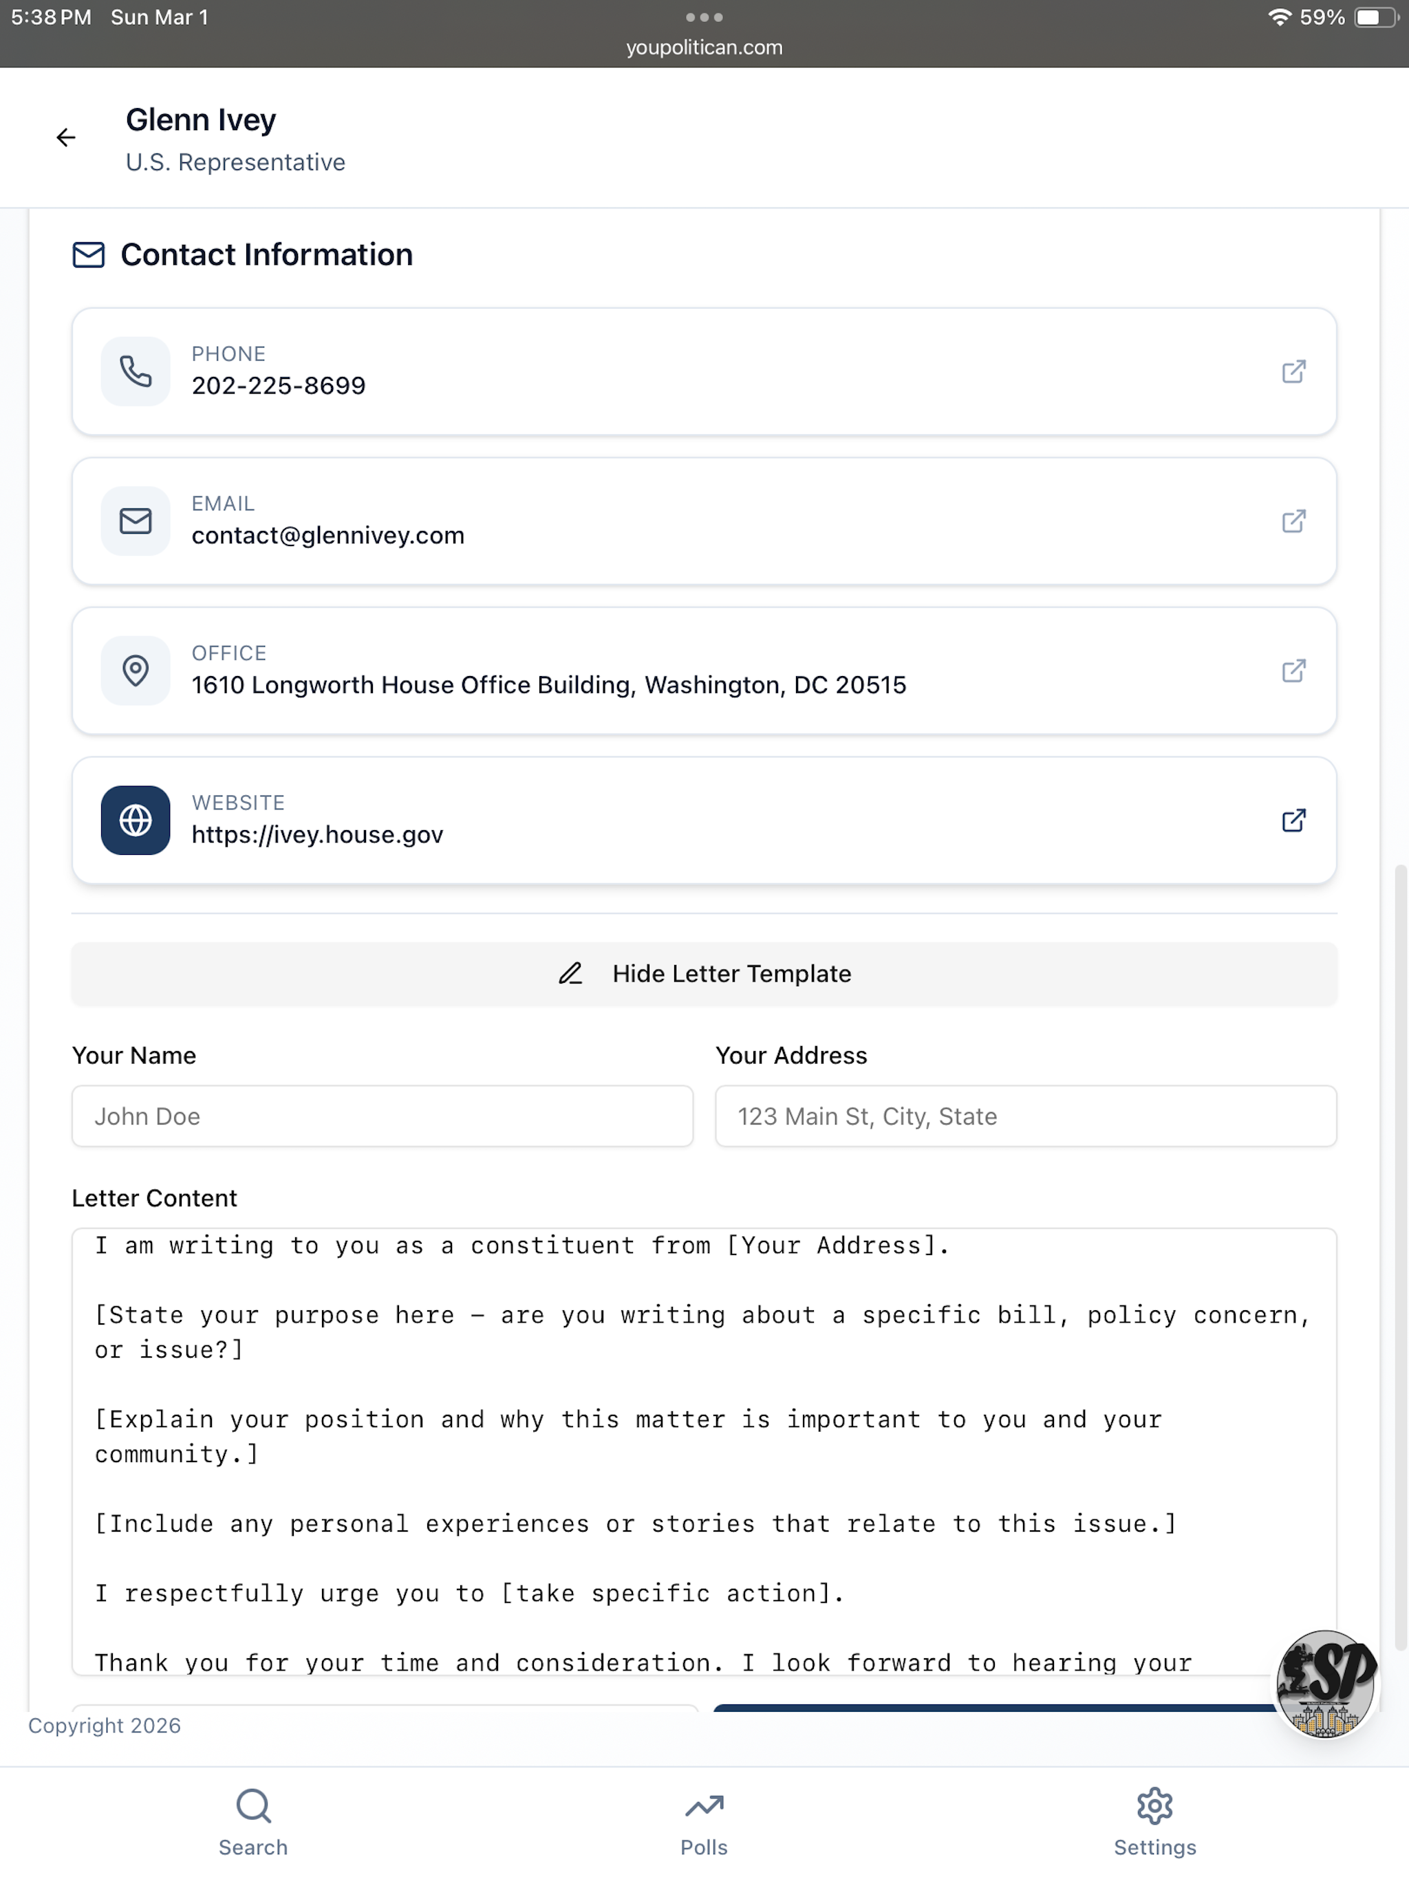
Task: Click the OFFICE label
Action: pos(228,653)
